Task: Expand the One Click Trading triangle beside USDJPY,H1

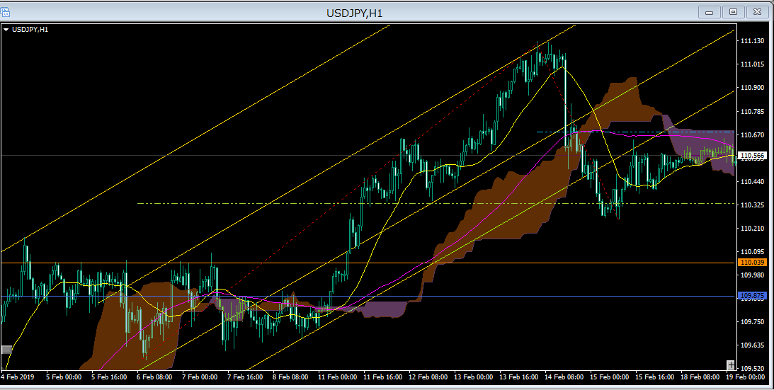Action: tap(6, 30)
